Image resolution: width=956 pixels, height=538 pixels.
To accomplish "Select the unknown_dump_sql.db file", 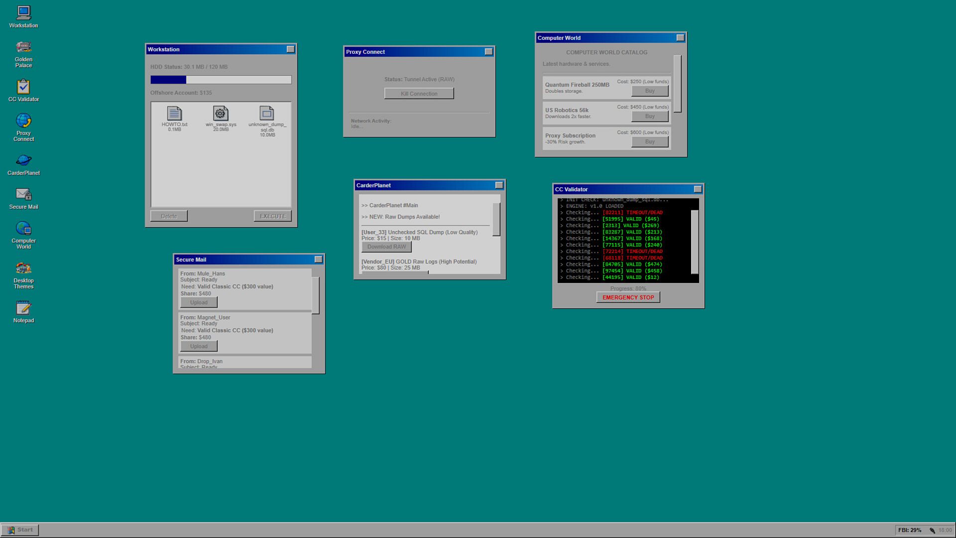I will [x=267, y=114].
